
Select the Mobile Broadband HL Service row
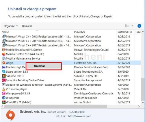tap(71, 50)
